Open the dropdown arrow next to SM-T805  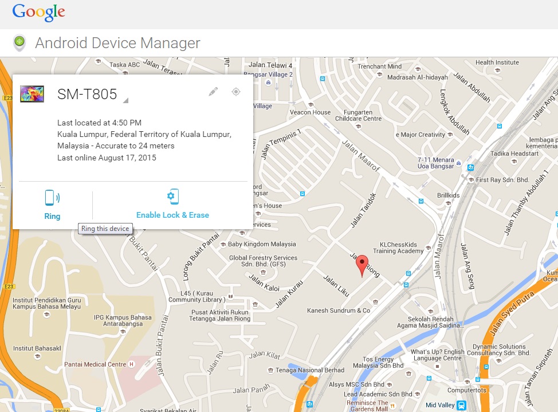click(125, 100)
